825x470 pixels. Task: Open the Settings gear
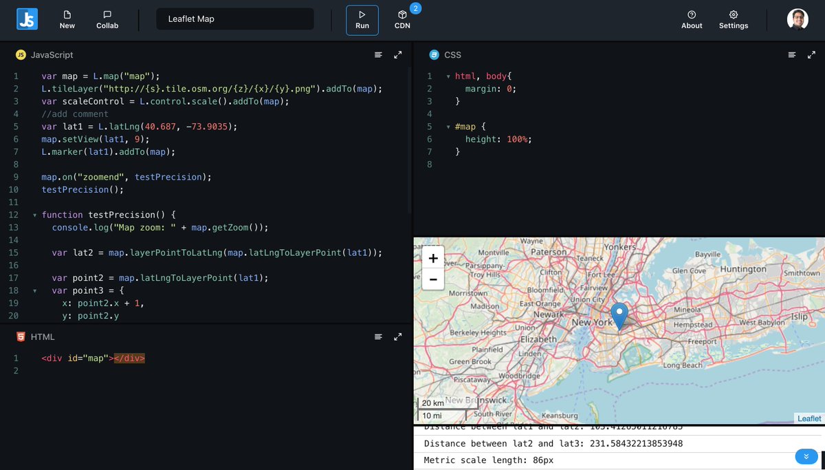[x=733, y=19]
